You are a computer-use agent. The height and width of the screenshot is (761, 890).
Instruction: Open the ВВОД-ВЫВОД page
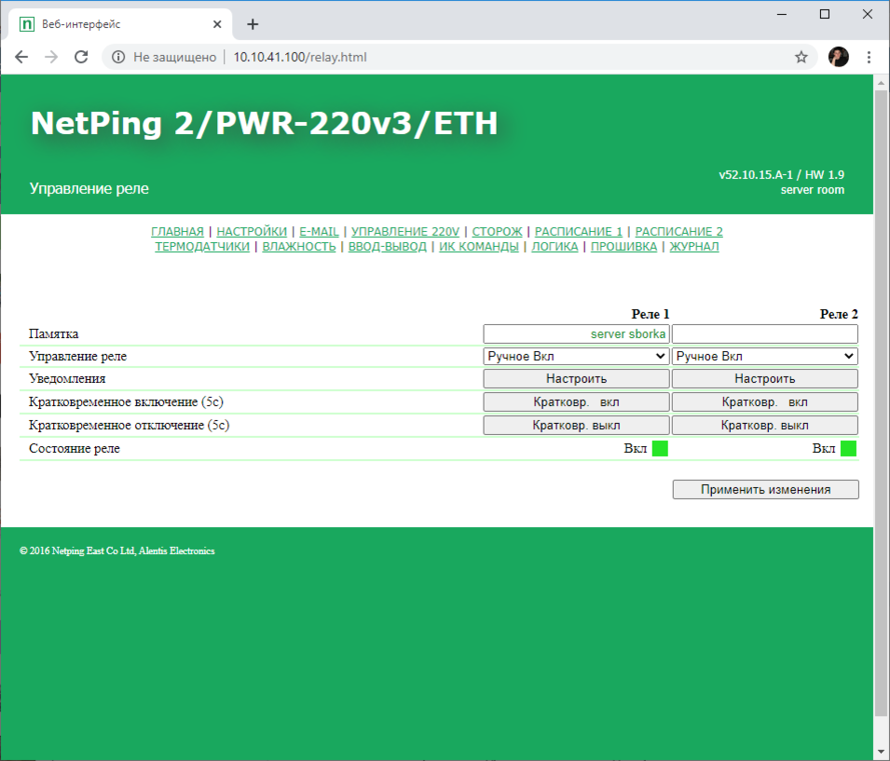pyautogui.click(x=387, y=246)
